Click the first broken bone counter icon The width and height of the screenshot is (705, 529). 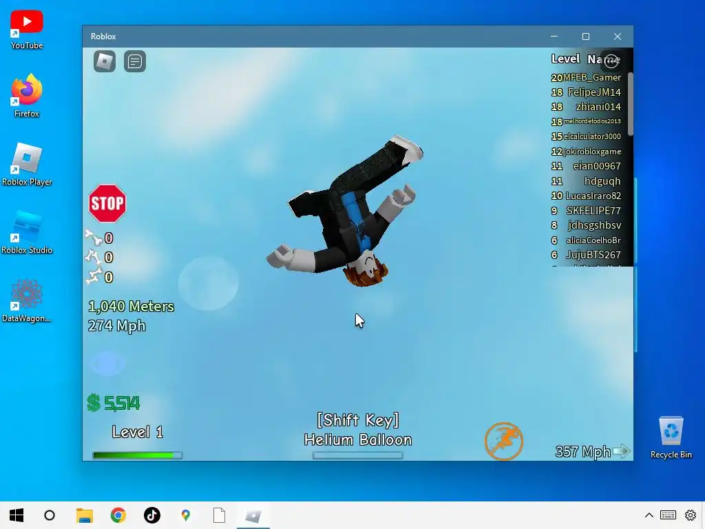point(94,237)
